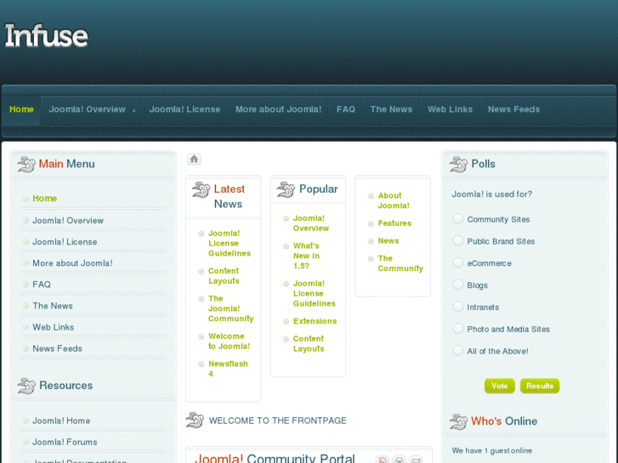The image size is (618, 463).
Task: Select the eCommerce poll option
Action: click(x=458, y=263)
